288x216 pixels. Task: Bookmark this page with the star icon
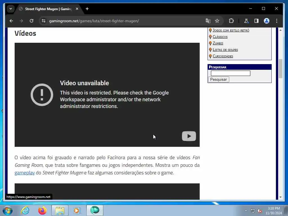(x=217, y=21)
